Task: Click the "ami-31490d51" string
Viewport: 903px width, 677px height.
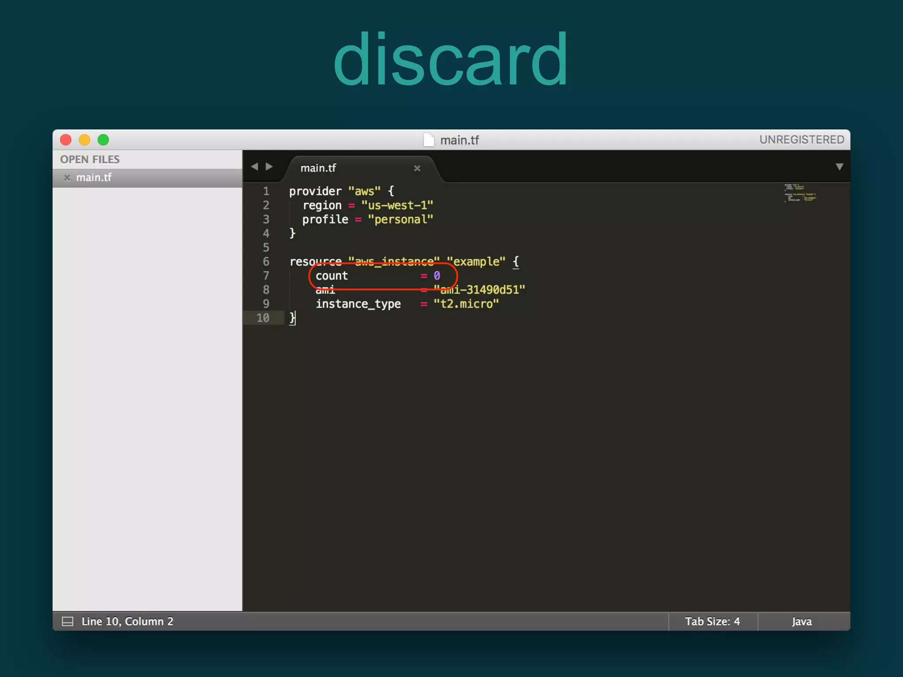Action: 479,290
